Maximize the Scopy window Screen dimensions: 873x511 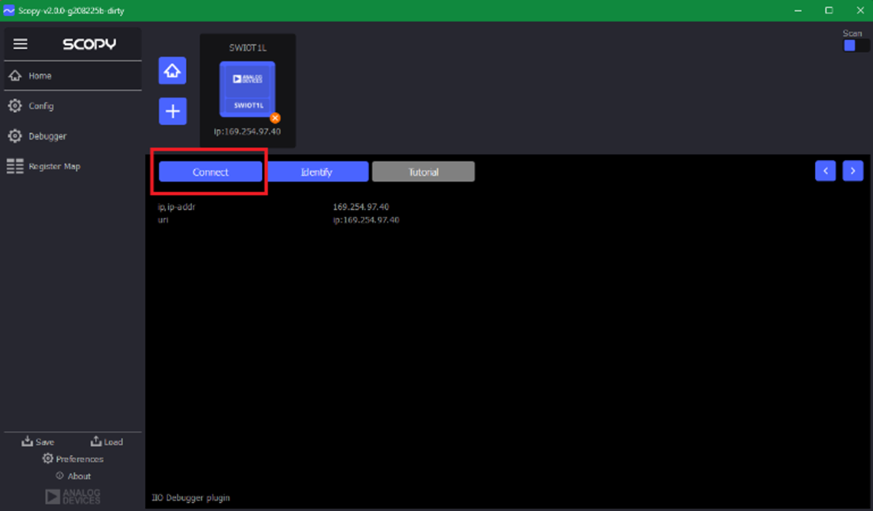(x=829, y=11)
